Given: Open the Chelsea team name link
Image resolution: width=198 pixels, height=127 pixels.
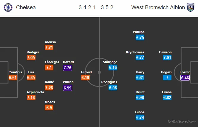Looking at the screenshot, I should click(26, 7).
